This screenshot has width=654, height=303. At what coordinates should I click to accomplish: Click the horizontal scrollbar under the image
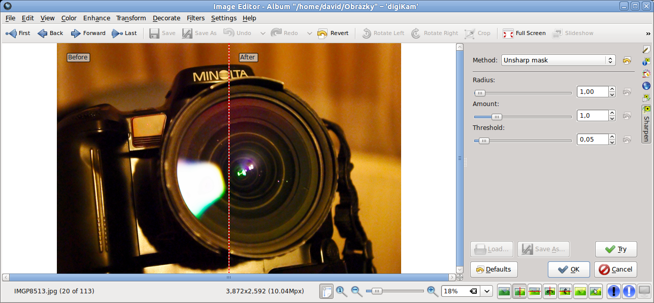228,278
